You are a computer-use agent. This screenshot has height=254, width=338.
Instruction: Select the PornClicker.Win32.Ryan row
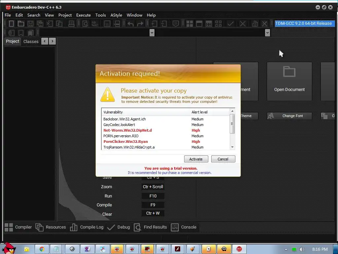click(x=166, y=142)
